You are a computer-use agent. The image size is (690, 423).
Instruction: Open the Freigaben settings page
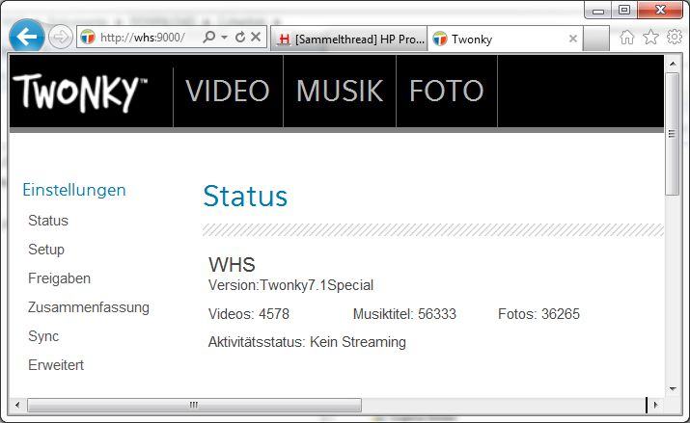coord(60,278)
